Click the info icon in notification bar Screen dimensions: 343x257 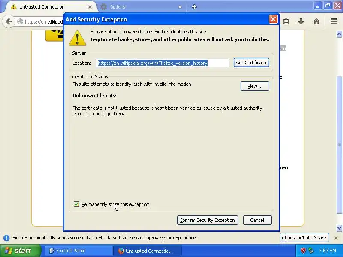tap(6, 238)
